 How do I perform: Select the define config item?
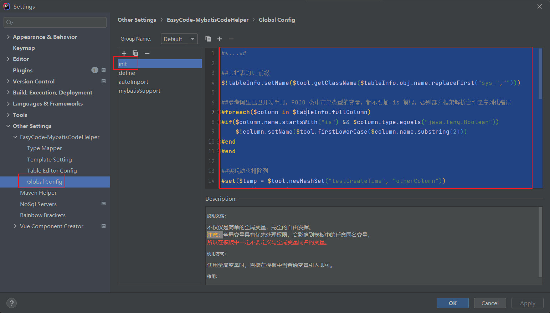pos(160,73)
